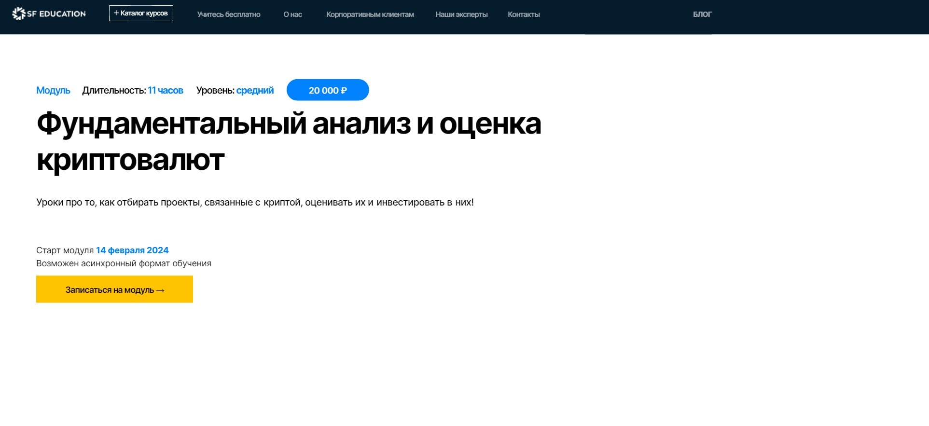Viewport: 929px width, 426px height.
Task: Click the Уровень label
Action: click(x=215, y=90)
